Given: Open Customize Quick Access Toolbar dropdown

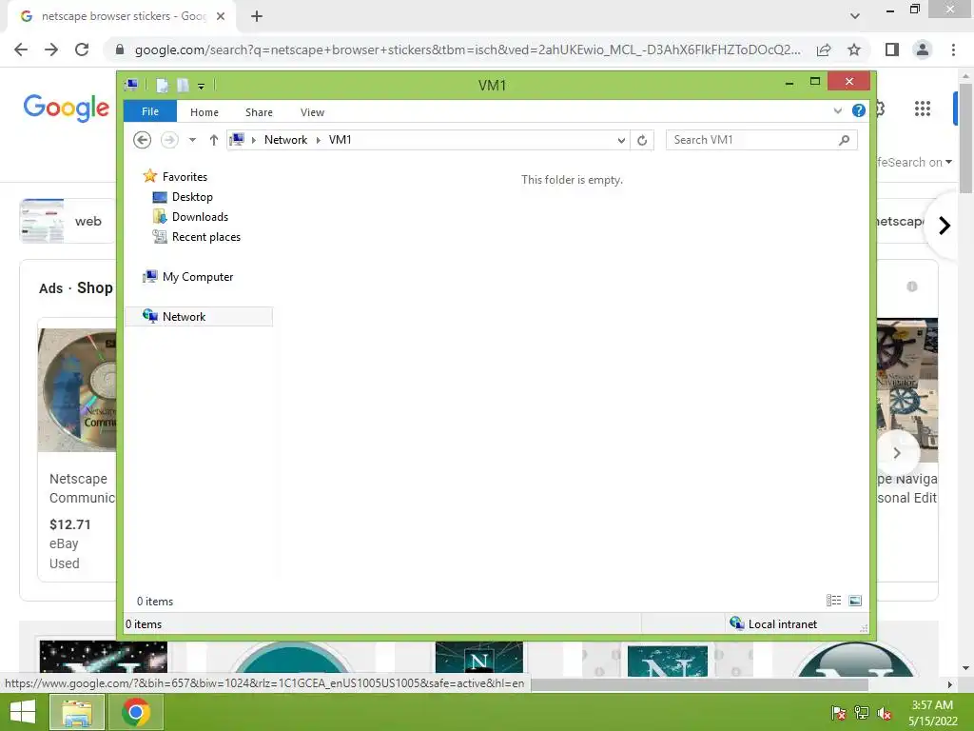Looking at the screenshot, I should (202, 87).
